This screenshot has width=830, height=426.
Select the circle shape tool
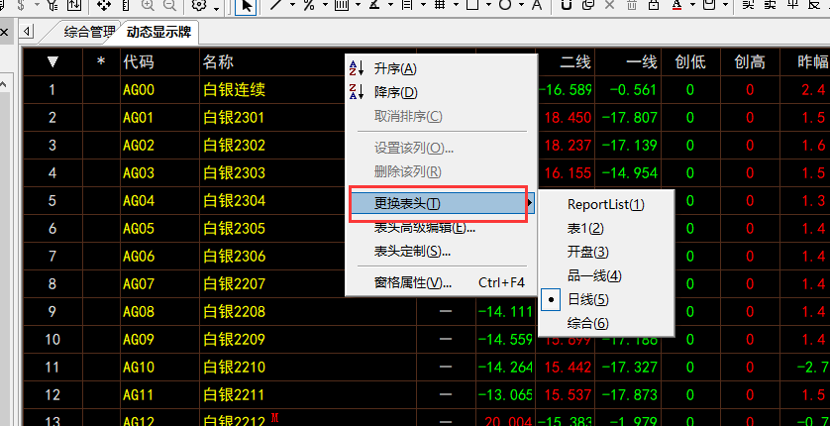(505, 5)
